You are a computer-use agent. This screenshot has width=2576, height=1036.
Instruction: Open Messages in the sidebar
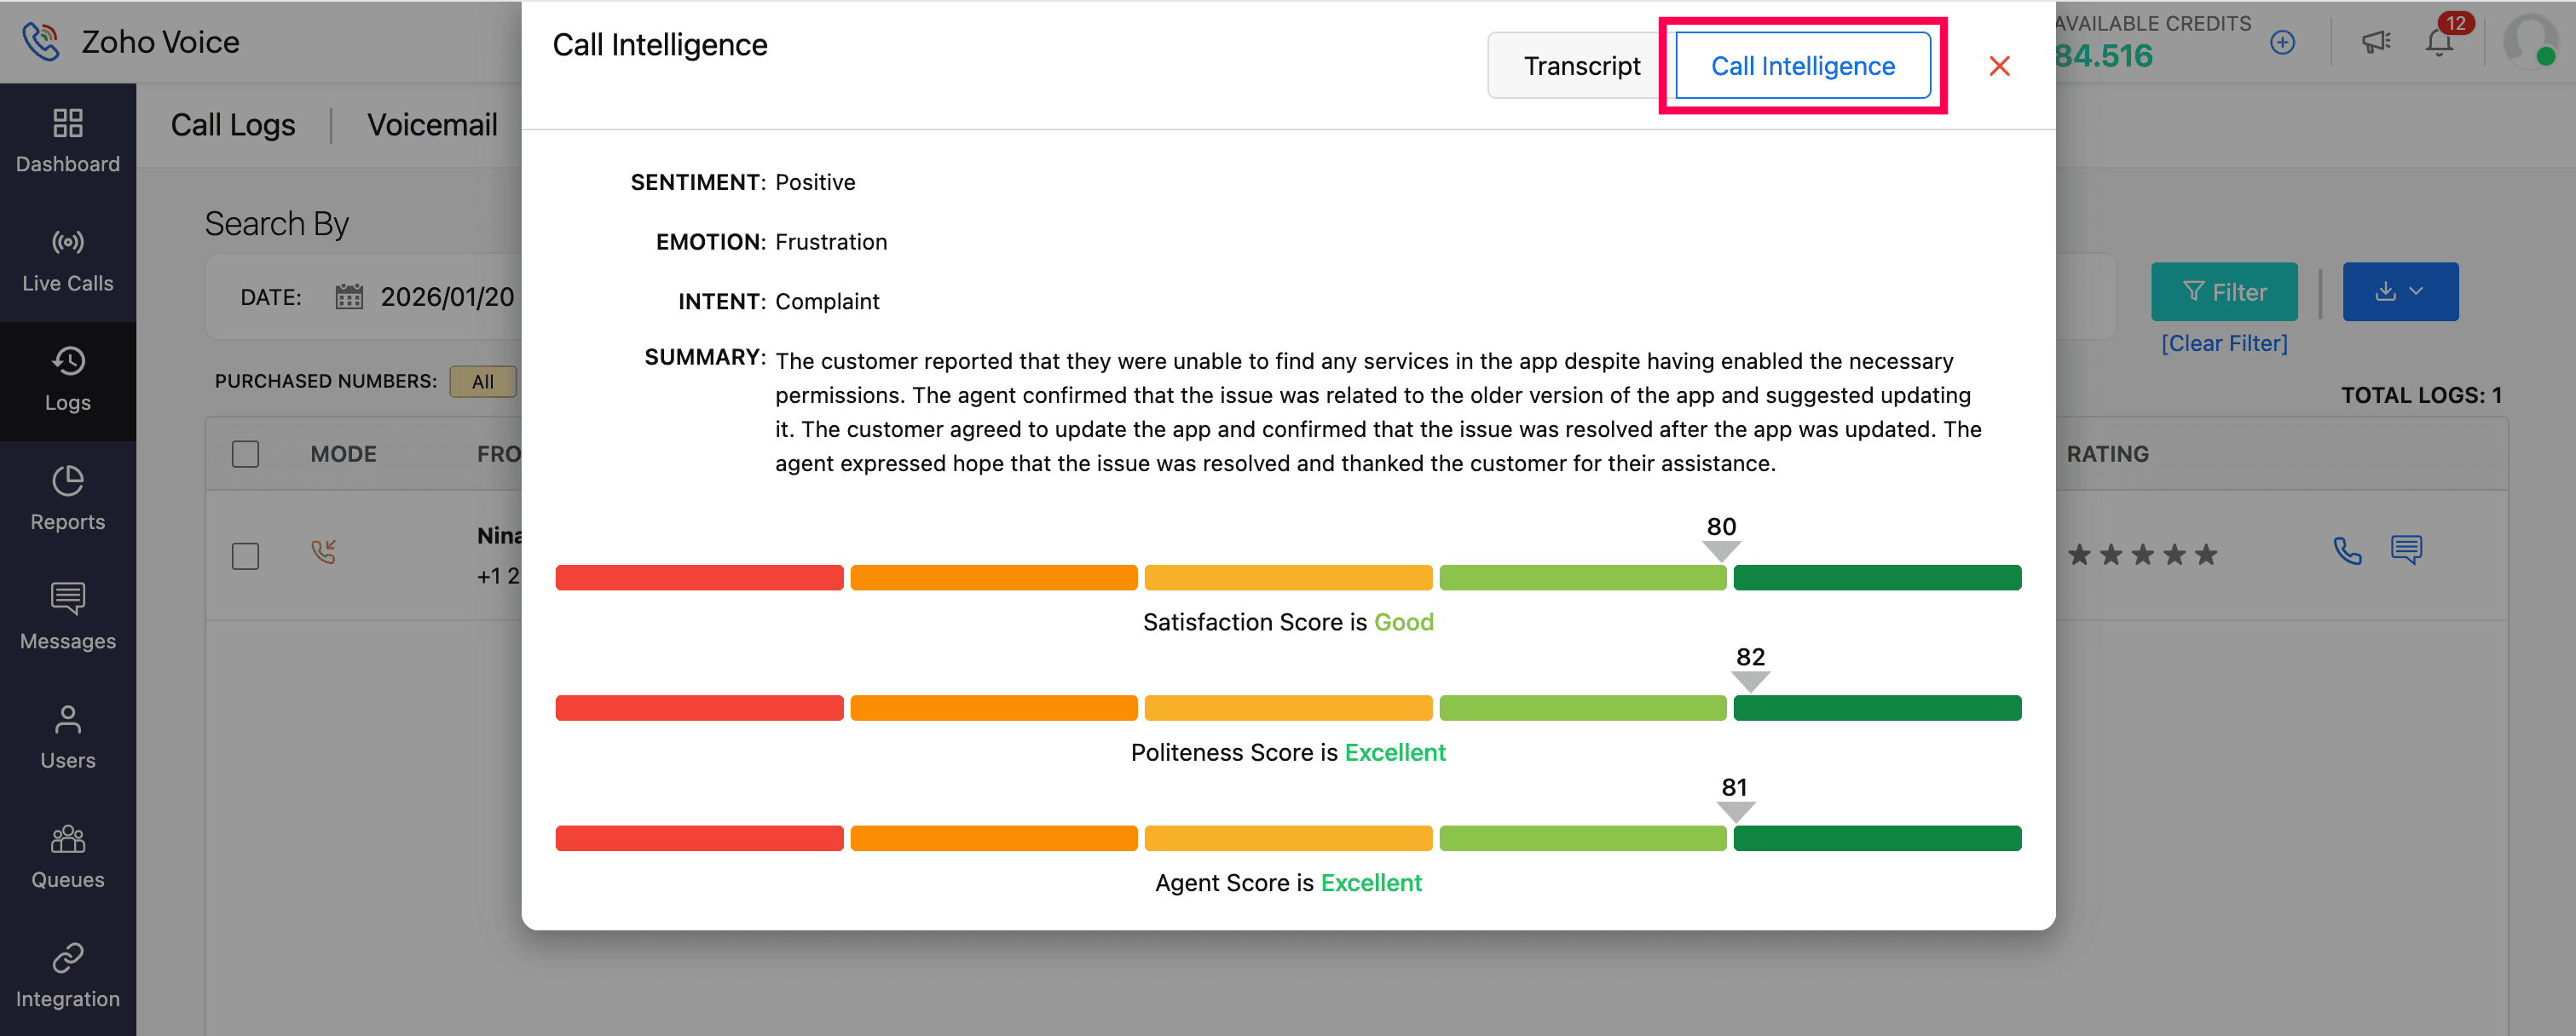pyautogui.click(x=67, y=618)
